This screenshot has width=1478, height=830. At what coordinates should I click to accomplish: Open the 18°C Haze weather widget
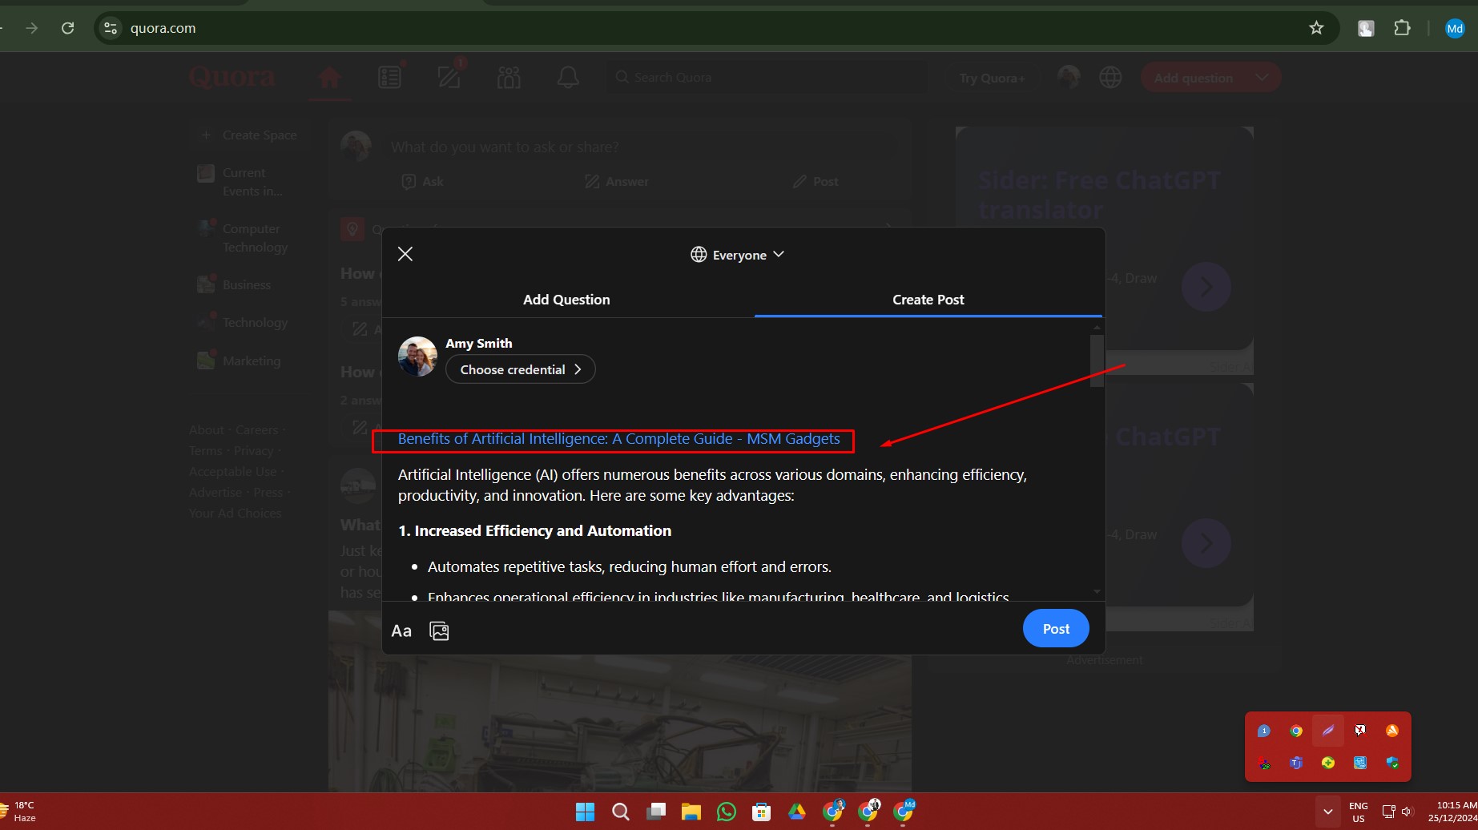click(x=20, y=812)
